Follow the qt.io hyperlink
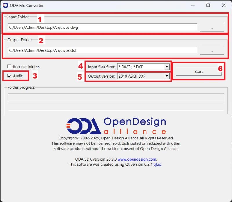Screen dimensions: 232x202 pos(157,164)
